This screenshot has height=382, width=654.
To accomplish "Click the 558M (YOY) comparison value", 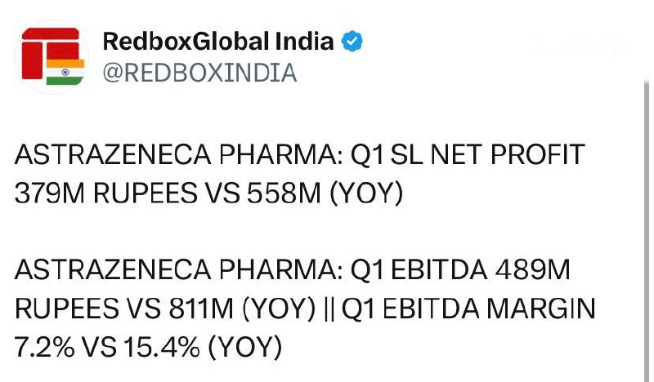I will 325,193.
